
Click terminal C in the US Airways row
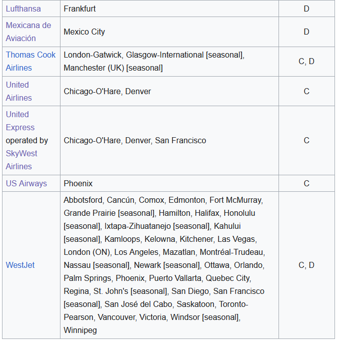[306, 183]
